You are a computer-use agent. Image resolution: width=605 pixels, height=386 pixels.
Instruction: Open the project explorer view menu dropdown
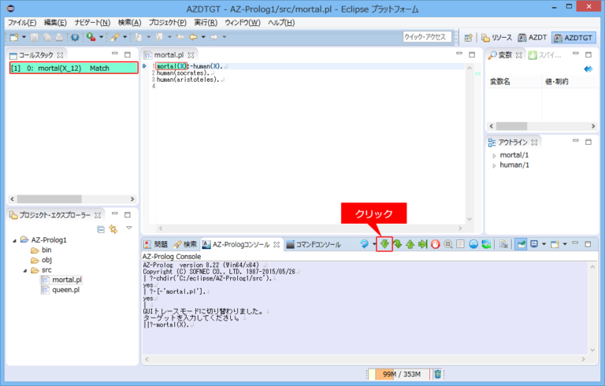(x=129, y=228)
